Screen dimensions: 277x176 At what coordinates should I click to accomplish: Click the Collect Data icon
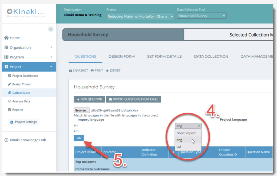10,93
